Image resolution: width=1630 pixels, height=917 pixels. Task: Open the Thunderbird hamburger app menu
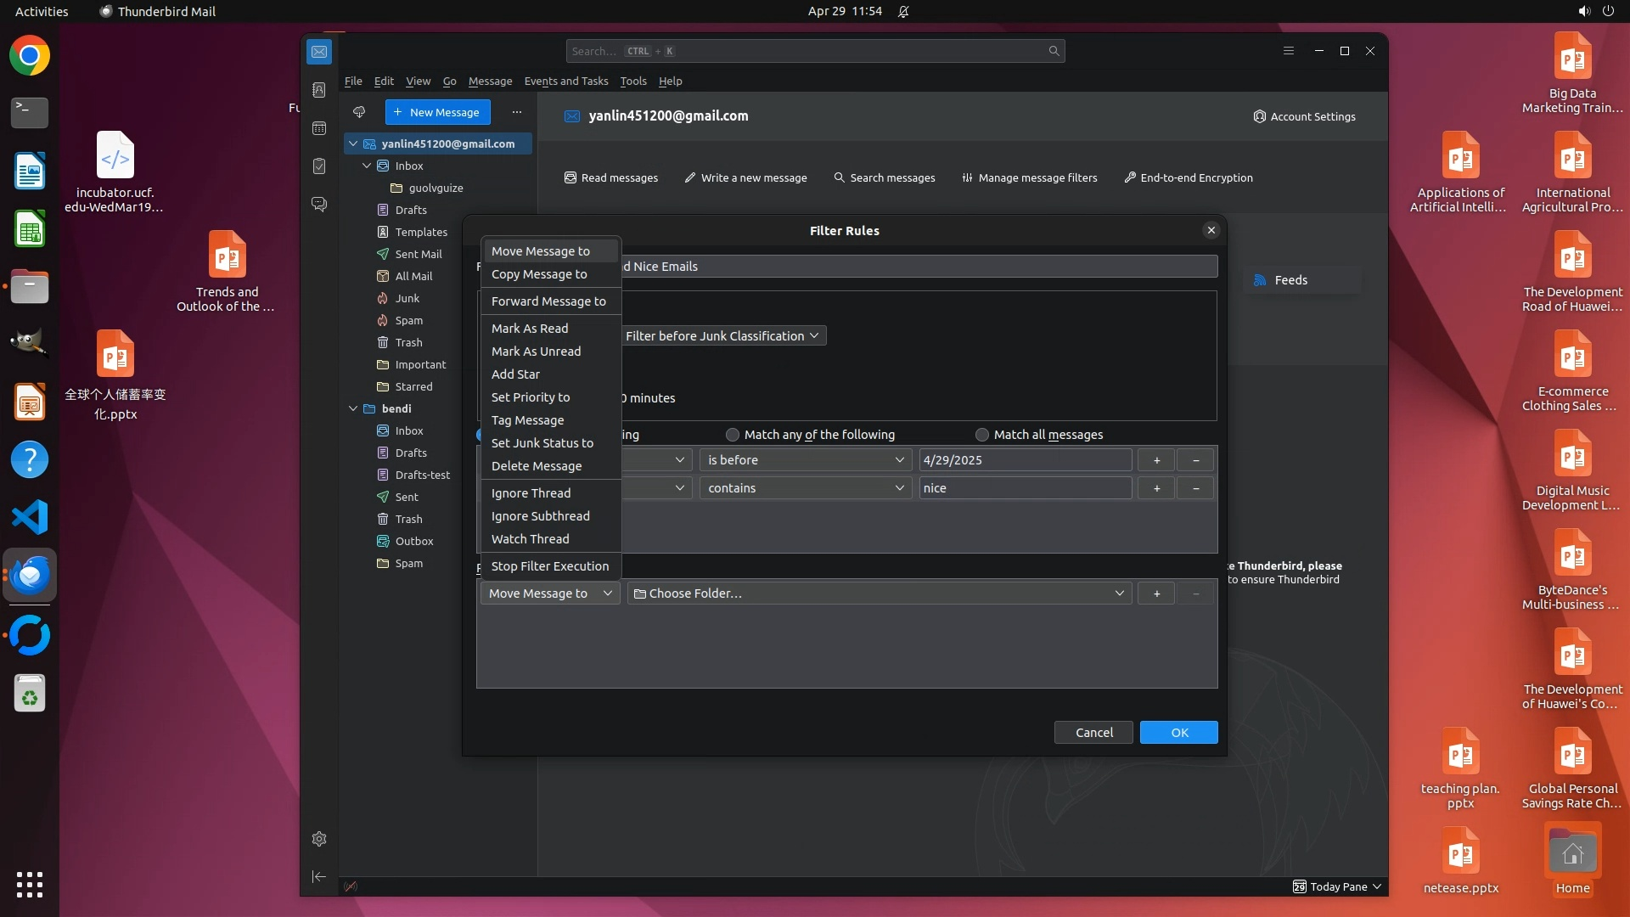1288,51
